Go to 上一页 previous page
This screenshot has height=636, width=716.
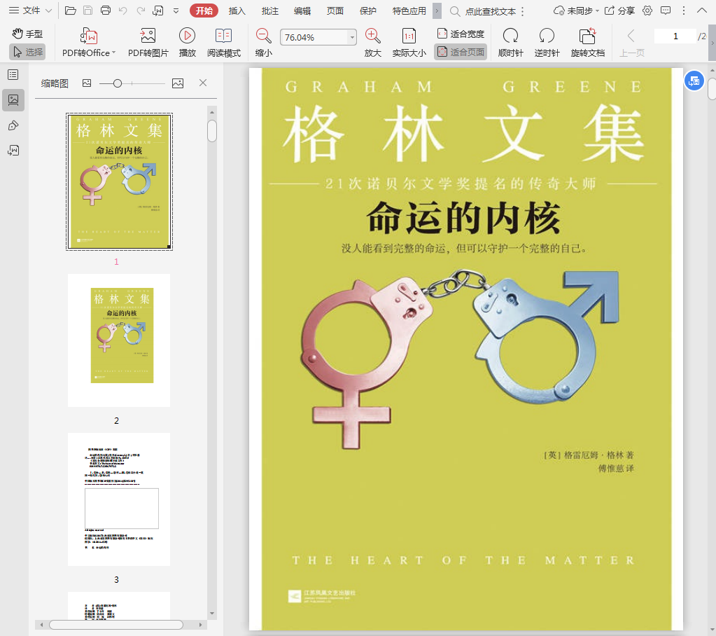pyautogui.click(x=631, y=42)
